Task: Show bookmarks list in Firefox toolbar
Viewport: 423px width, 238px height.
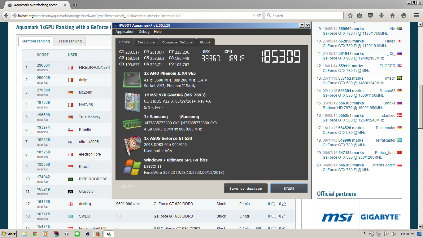Action: click(360, 15)
